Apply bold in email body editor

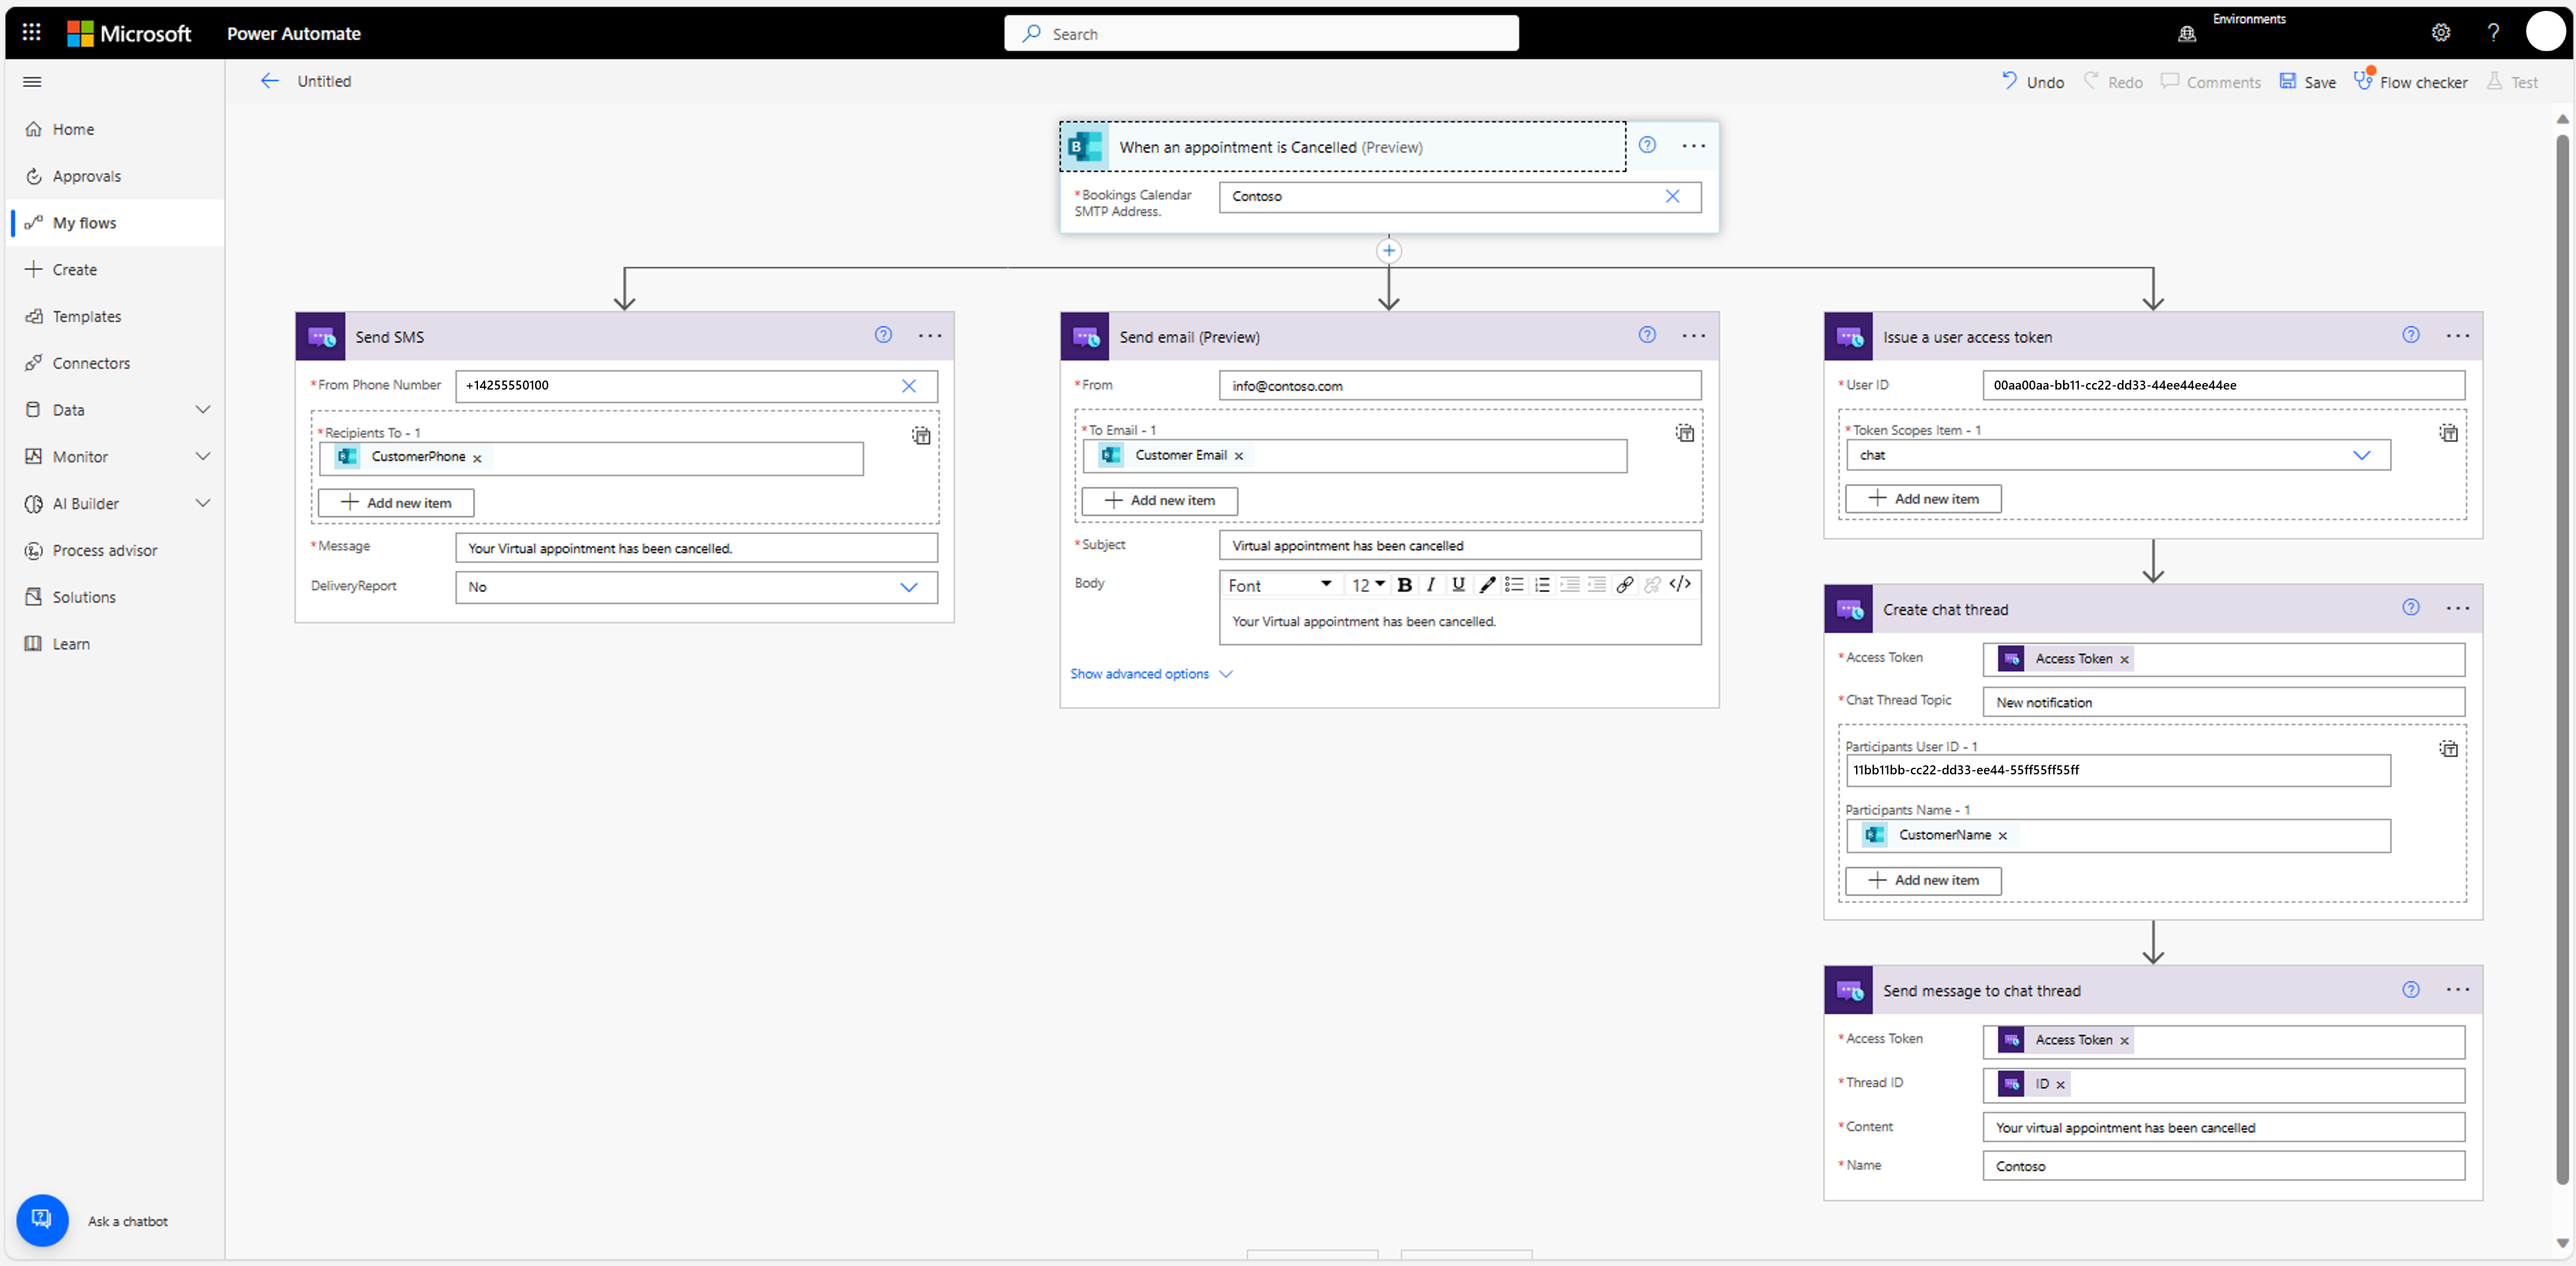[1404, 585]
